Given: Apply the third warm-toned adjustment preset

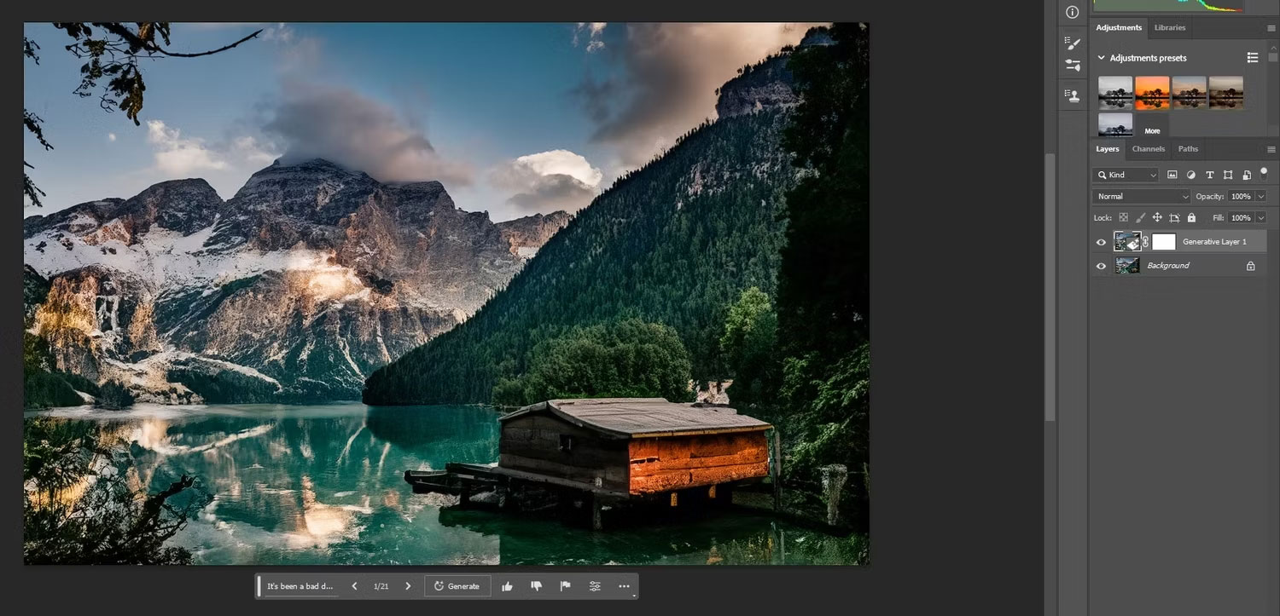Looking at the screenshot, I should pyautogui.click(x=1190, y=93).
